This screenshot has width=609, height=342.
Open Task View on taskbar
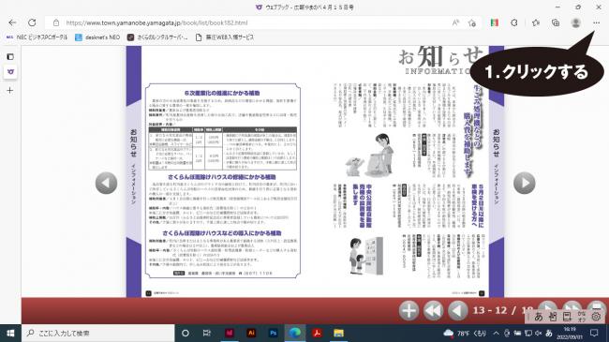click(207, 333)
